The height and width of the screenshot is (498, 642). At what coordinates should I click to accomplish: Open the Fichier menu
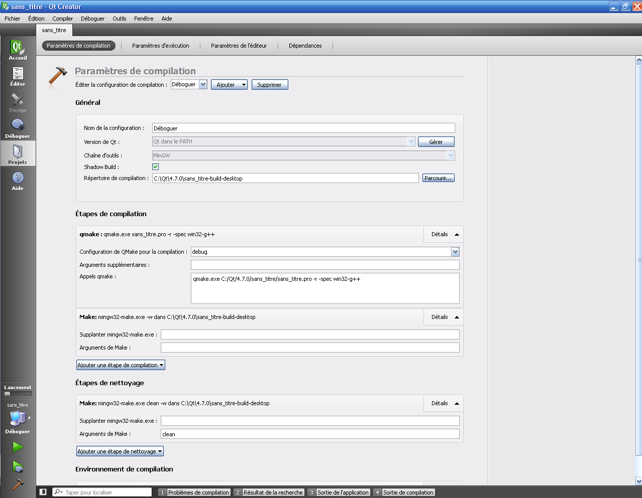coord(13,19)
